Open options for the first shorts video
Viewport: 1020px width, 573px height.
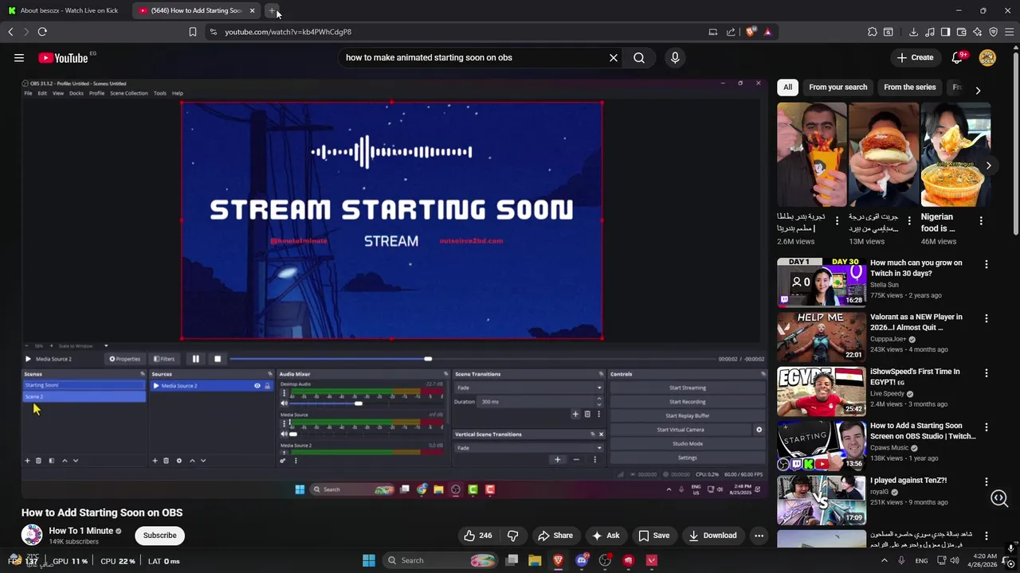point(837,220)
